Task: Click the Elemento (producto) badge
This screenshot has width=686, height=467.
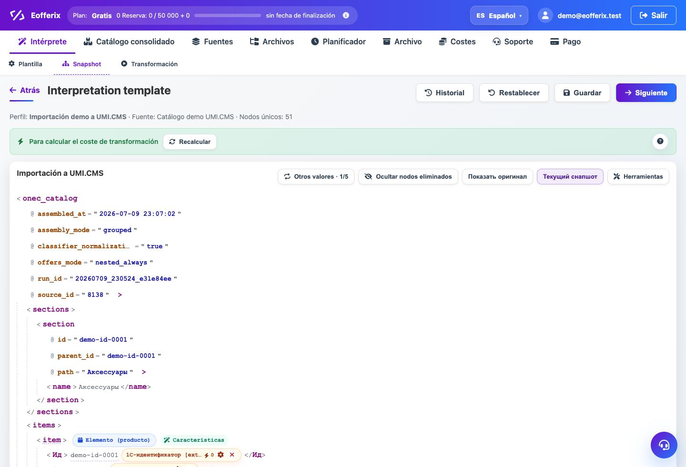Action: point(114,440)
